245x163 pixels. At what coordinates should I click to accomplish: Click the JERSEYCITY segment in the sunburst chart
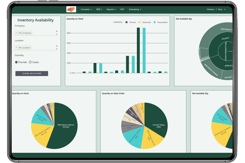[x=229, y=66]
